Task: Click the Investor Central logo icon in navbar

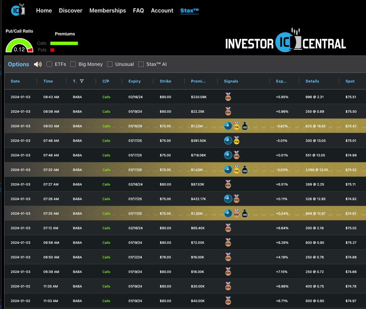Action: coord(18,10)
